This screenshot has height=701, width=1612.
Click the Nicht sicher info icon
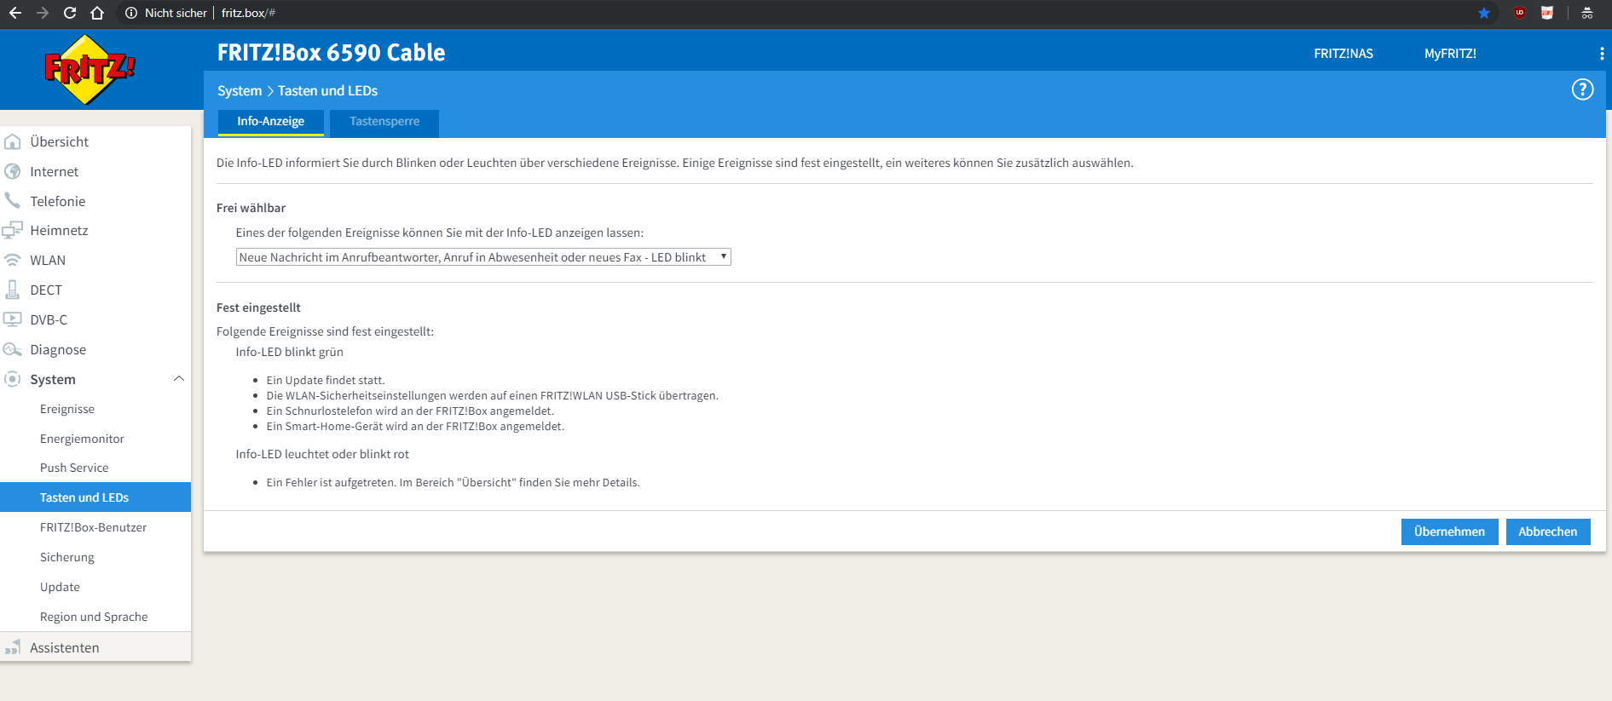(x=131, y=13)
